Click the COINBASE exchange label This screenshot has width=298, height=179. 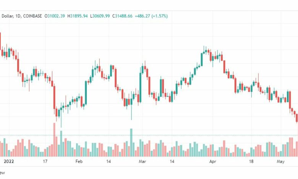32,16
